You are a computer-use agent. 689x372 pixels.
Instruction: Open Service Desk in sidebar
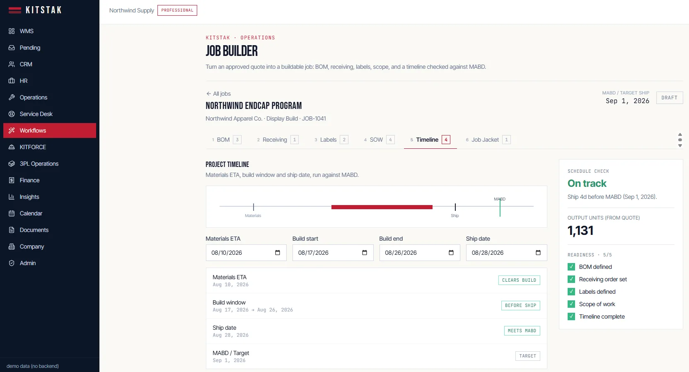click(x=50, y=114)
